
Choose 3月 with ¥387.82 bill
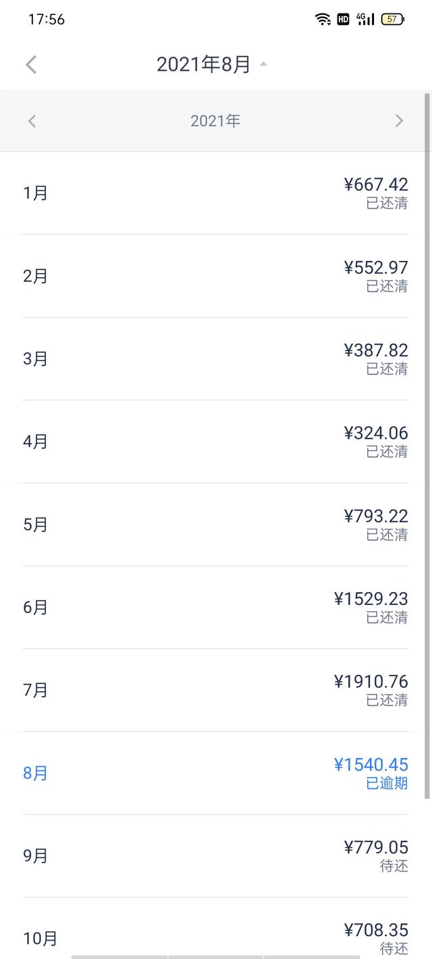pyautogui.click(x=215, y=359)
